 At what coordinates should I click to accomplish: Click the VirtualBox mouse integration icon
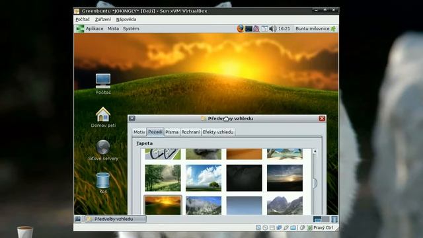click(x=303, y=227)
